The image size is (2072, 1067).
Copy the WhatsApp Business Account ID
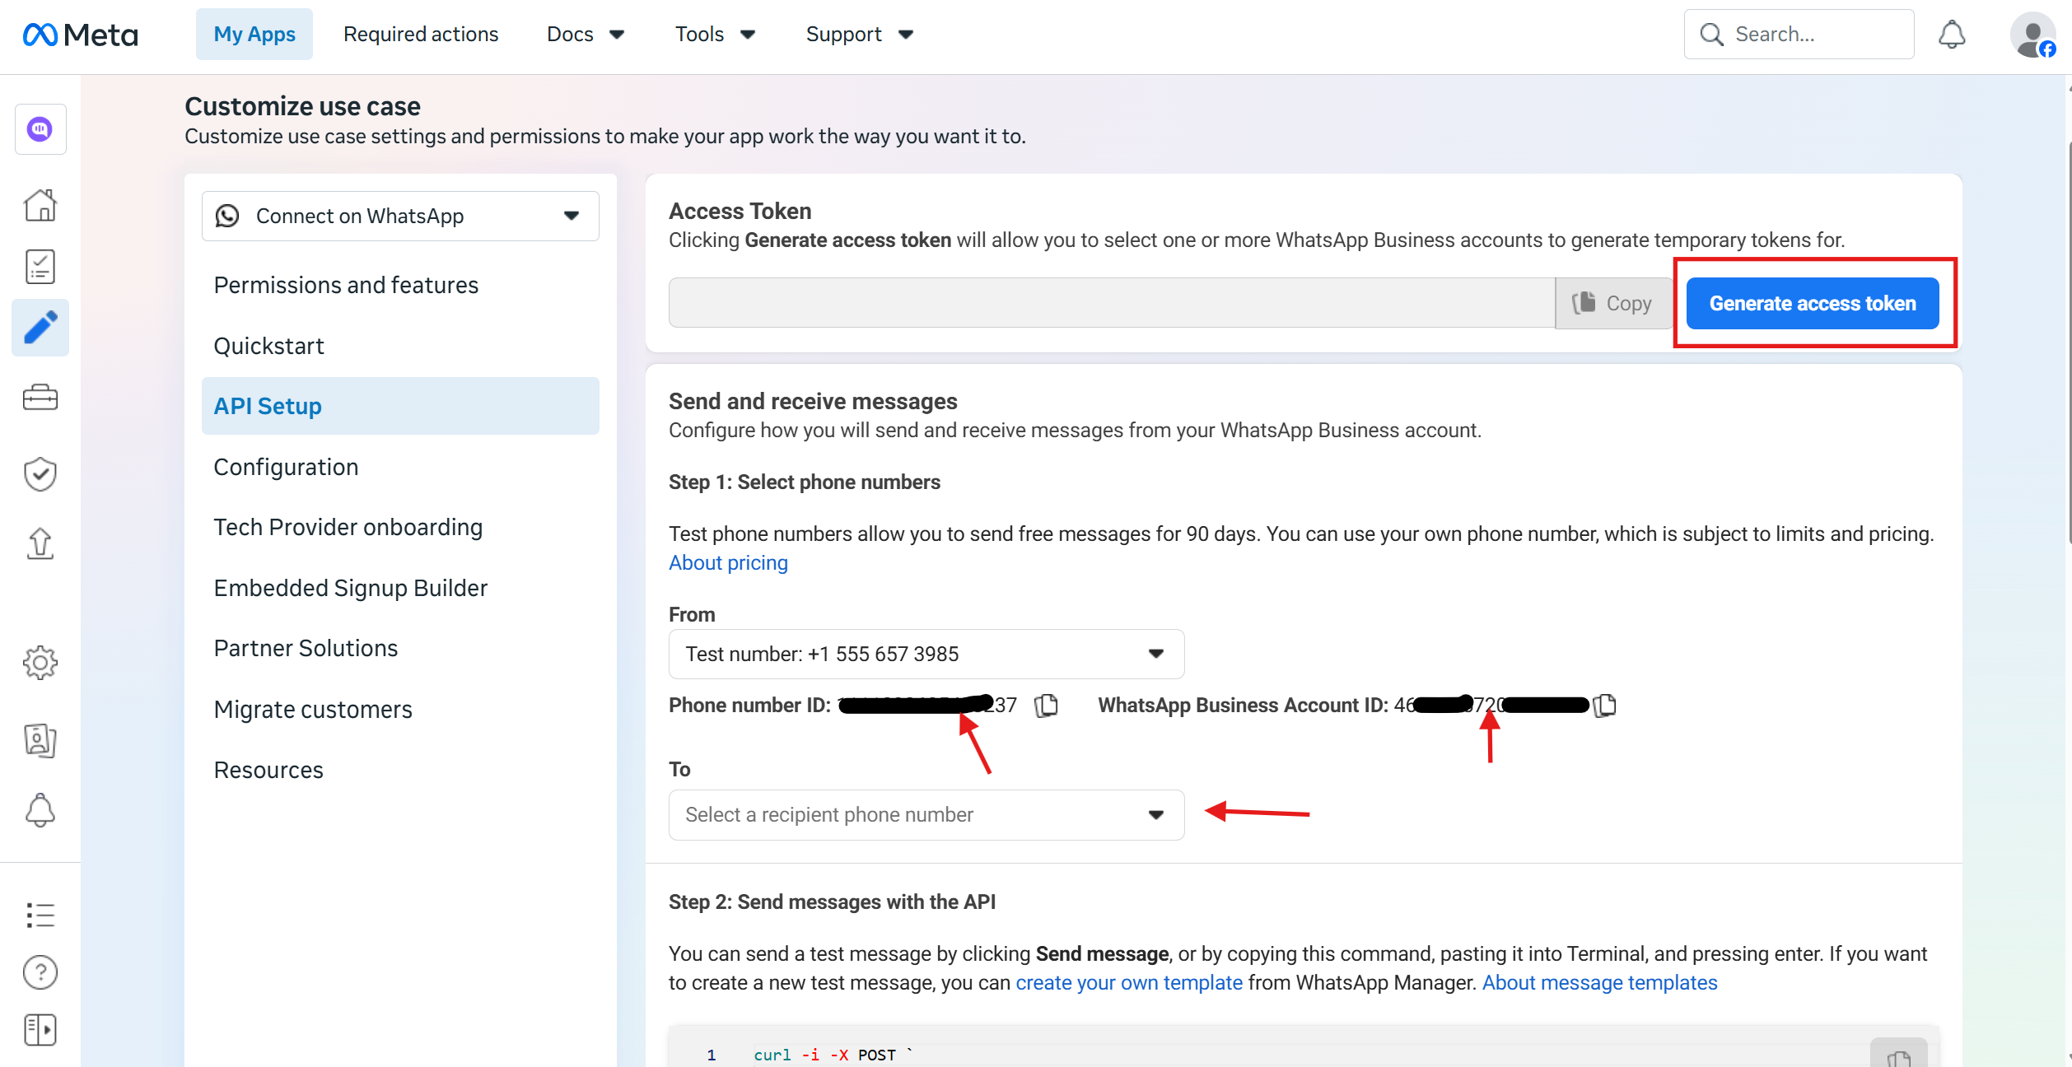click(1605, 706)
